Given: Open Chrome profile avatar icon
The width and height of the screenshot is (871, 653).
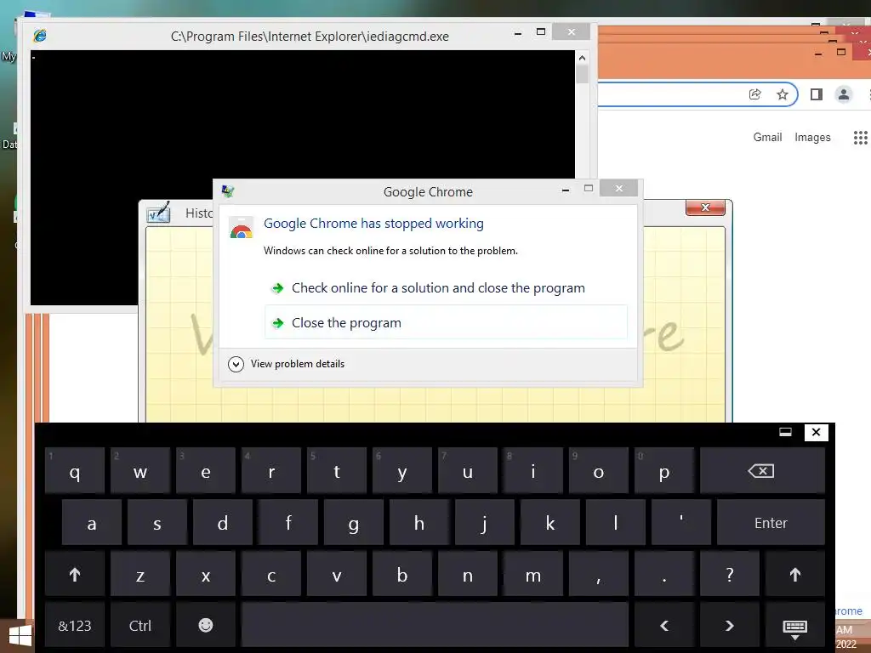Looking at the screenshot, I should 843,94.
